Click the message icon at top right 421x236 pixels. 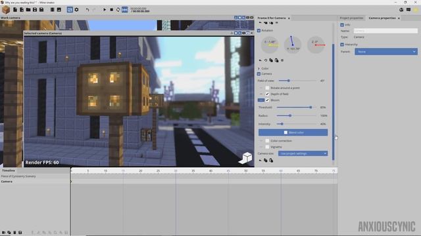[409, 10]
